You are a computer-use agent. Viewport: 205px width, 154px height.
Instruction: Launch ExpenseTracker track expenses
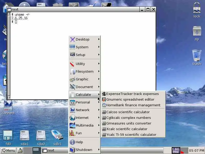click(133, 94)
